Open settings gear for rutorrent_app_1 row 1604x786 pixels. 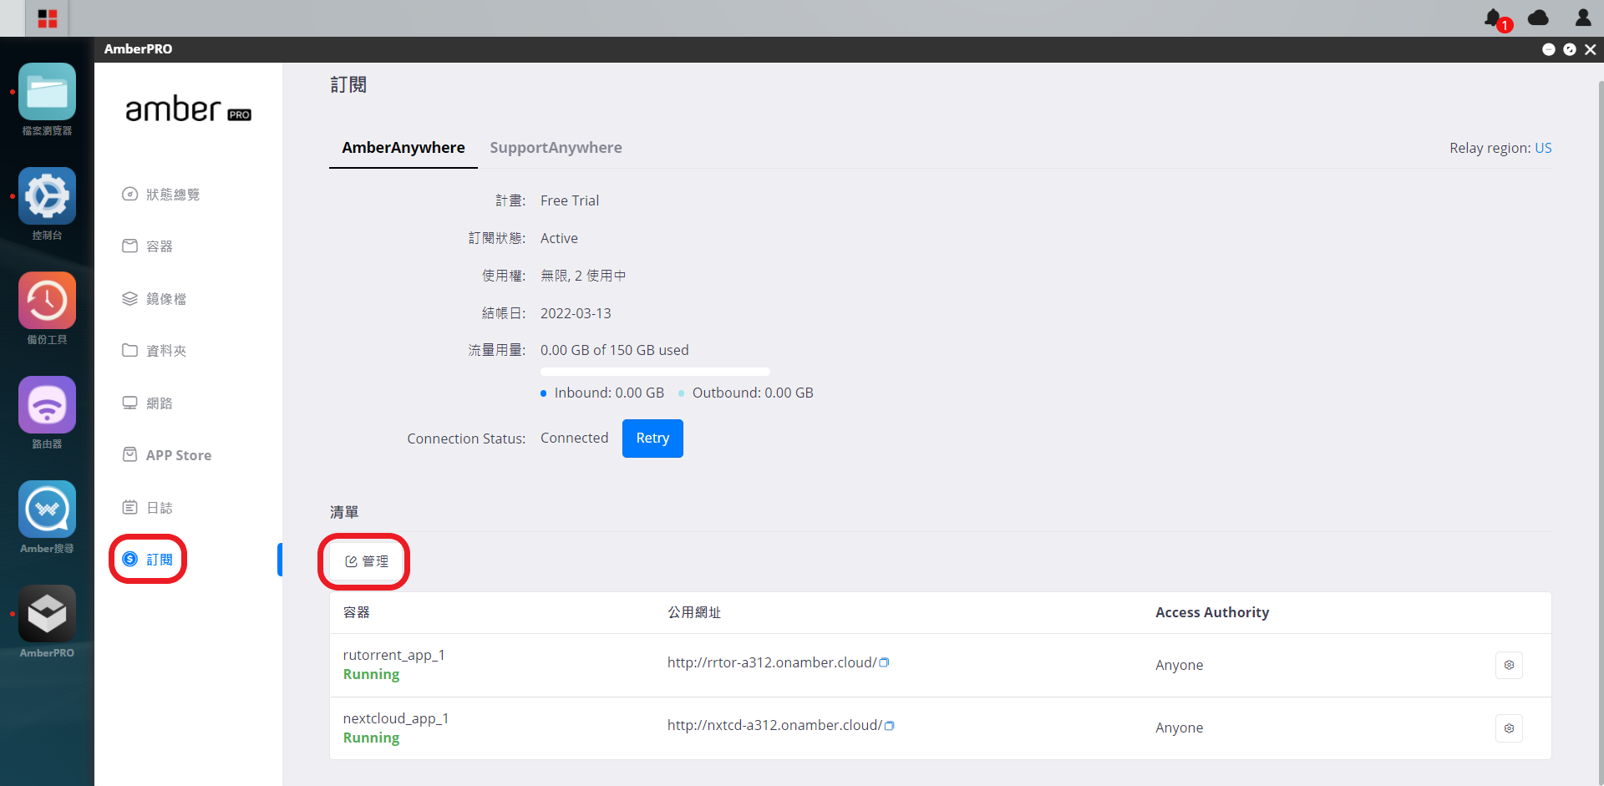pos(1509,665)
